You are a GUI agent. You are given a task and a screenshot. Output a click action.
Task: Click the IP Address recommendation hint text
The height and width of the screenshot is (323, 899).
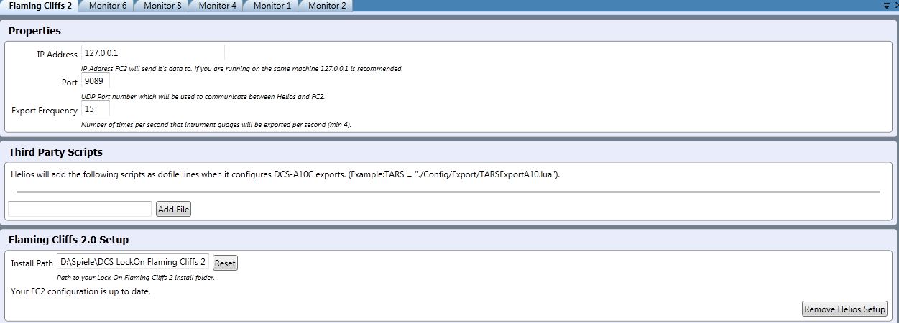[242, 68]
